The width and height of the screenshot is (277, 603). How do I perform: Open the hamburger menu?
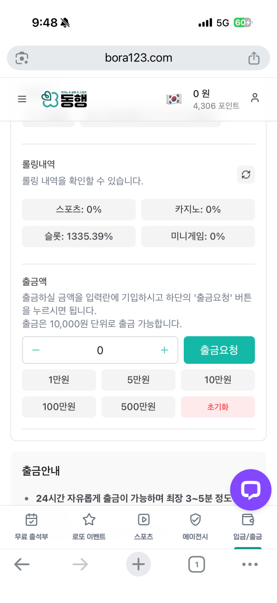22,98
